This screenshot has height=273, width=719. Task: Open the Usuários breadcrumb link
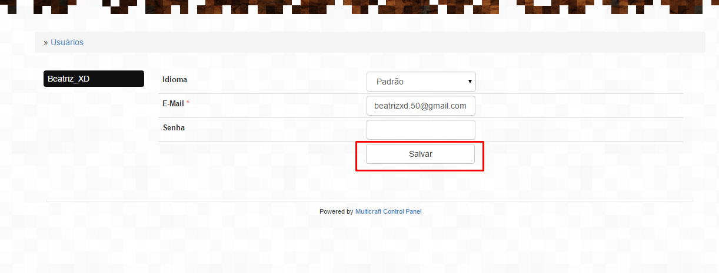[67, 42]
